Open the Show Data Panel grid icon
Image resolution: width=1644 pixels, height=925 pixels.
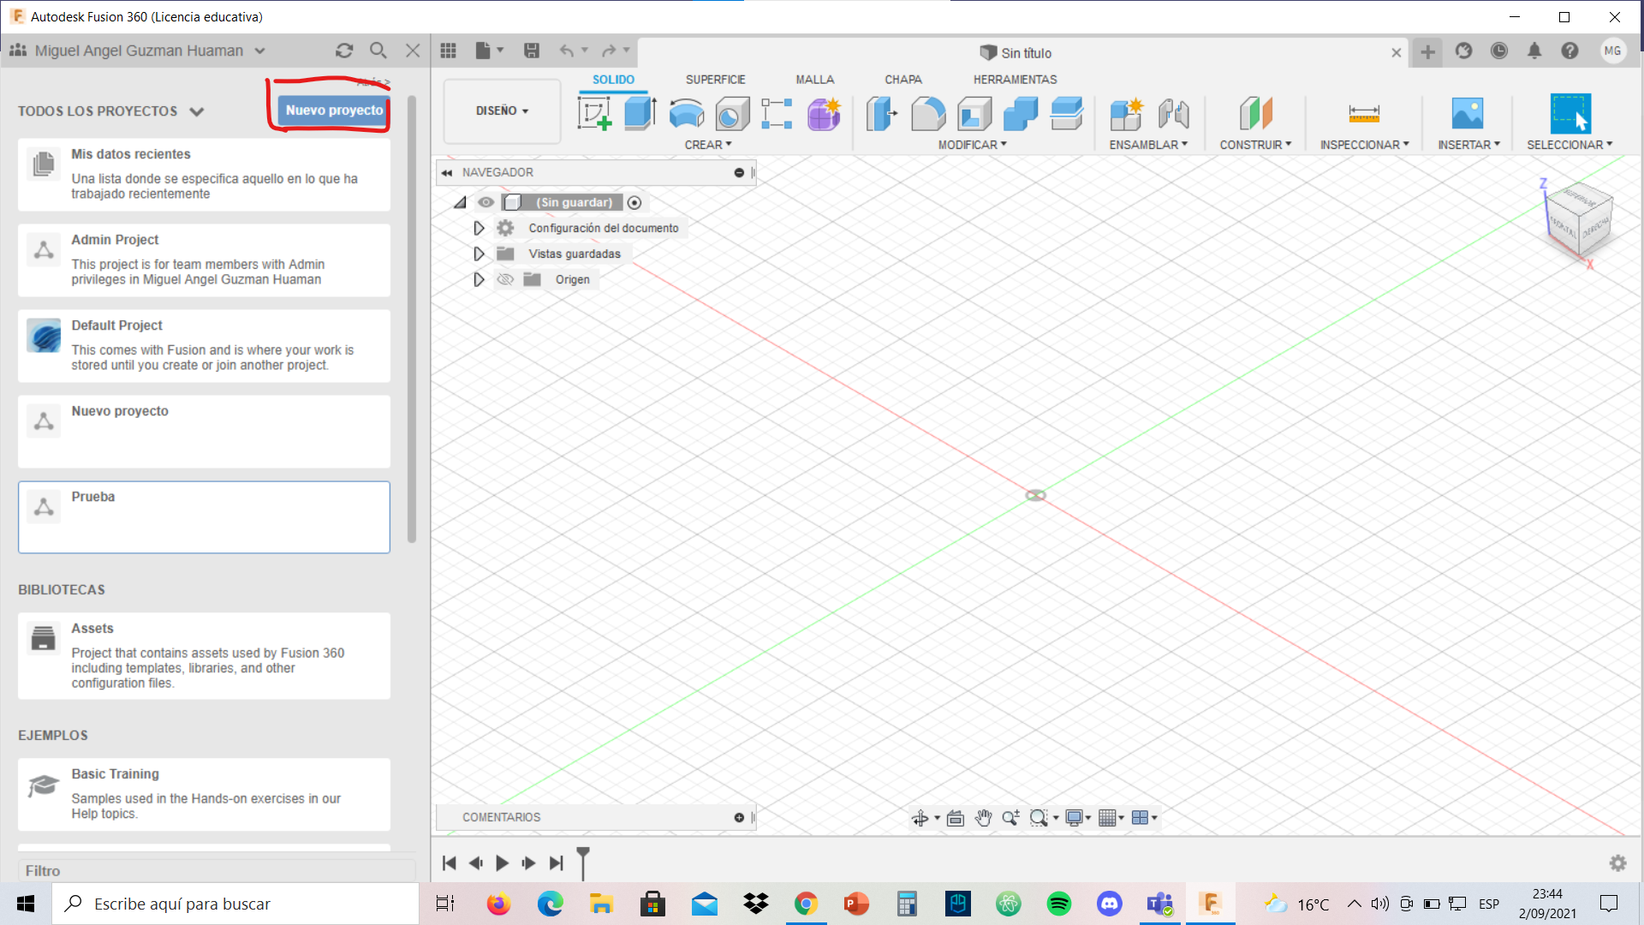pyautogui.click(x=449, y=51)
